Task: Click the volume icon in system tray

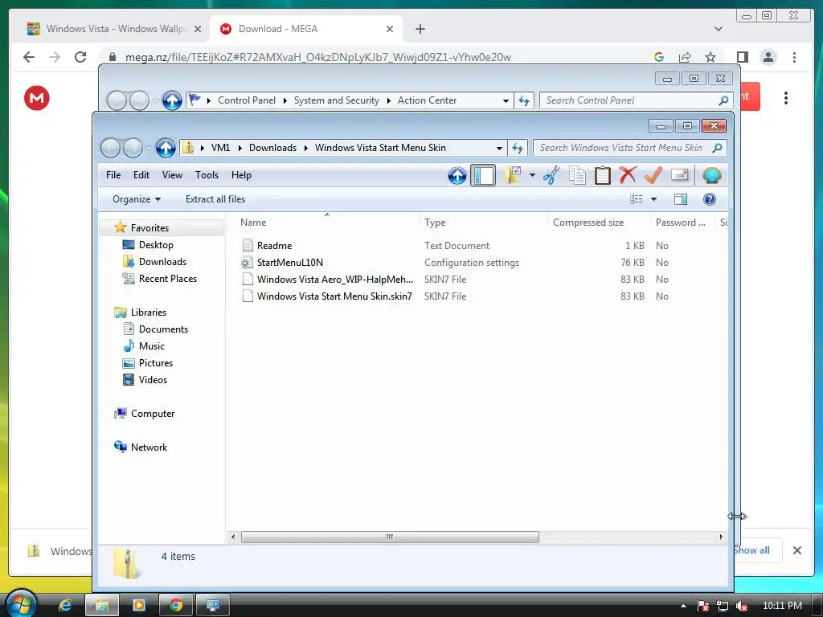Action: point(742,606)
